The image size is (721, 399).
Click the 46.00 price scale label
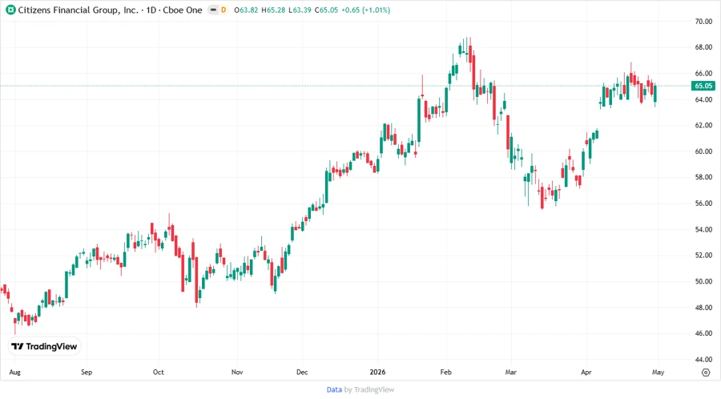tap(703, 334)
